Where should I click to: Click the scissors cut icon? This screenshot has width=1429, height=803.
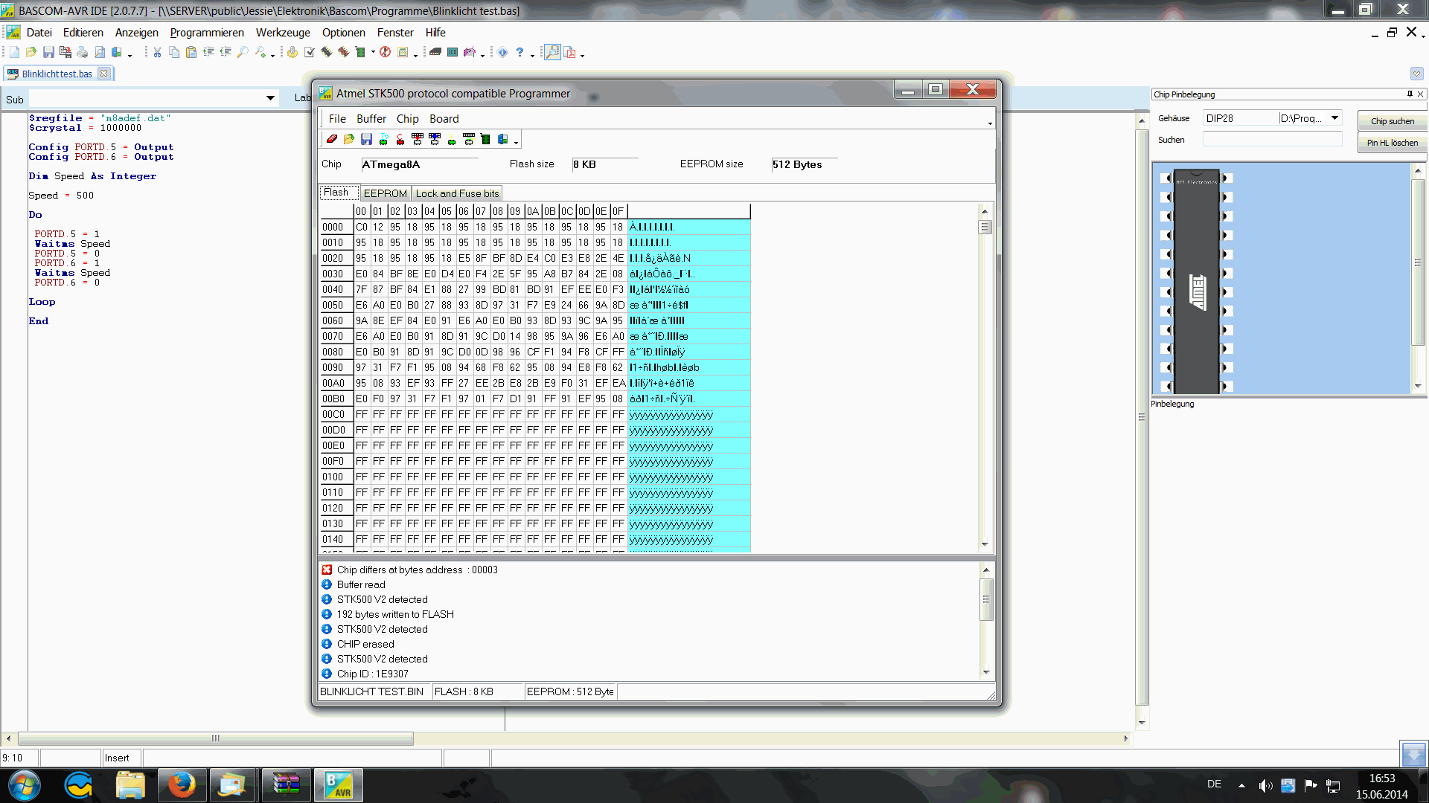(x=157, y=53)
